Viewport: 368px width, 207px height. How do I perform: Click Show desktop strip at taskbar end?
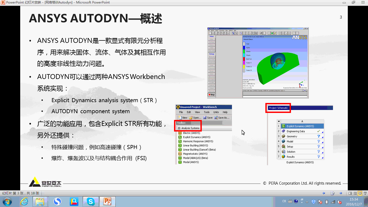(x=366, y=202)
